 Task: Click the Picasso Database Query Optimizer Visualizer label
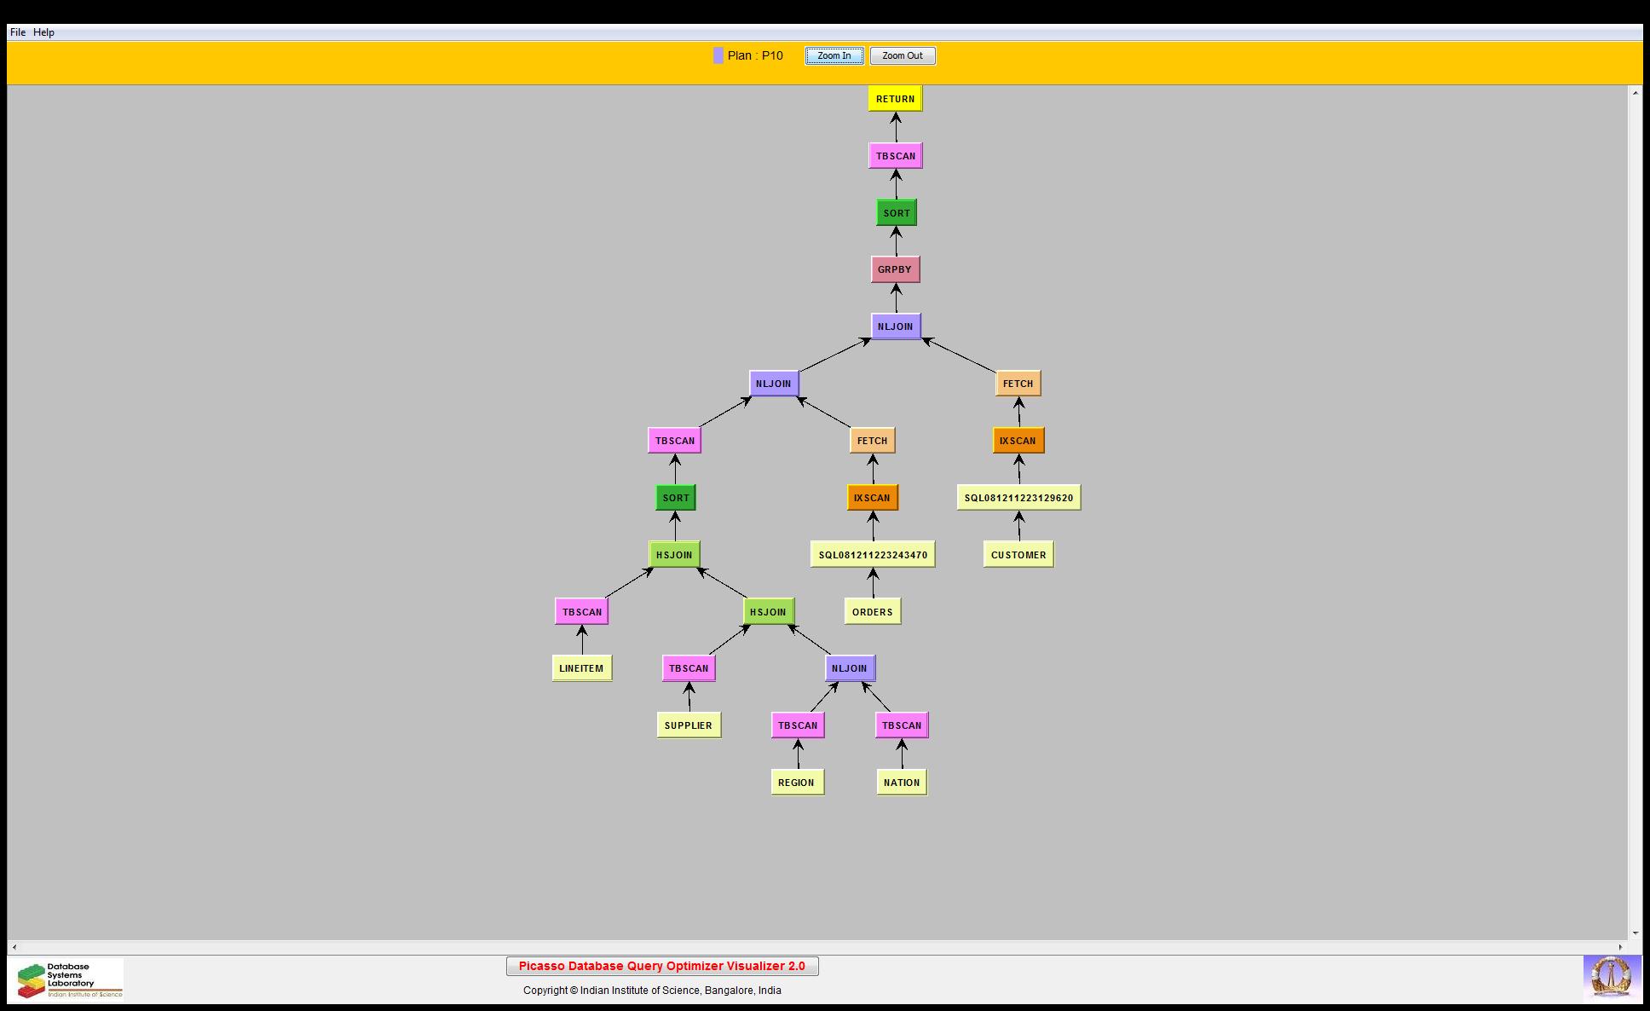click(662, 966)
